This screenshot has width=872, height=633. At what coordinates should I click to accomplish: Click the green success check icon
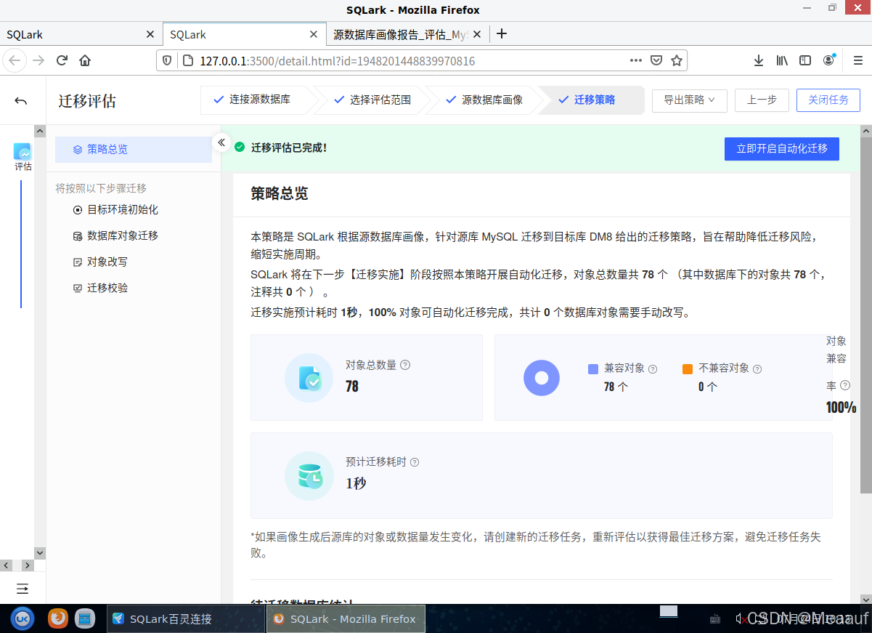240,148
